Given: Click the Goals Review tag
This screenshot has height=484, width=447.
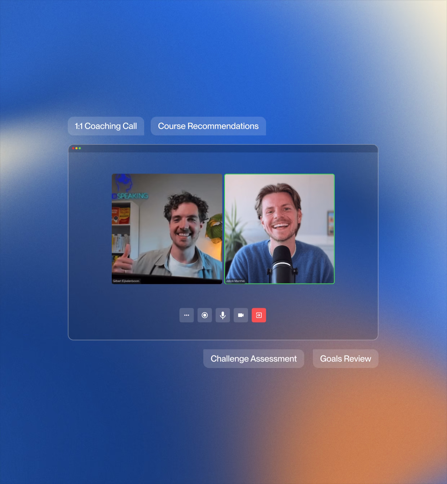Looking at the screenshot, I should (346, 359).
